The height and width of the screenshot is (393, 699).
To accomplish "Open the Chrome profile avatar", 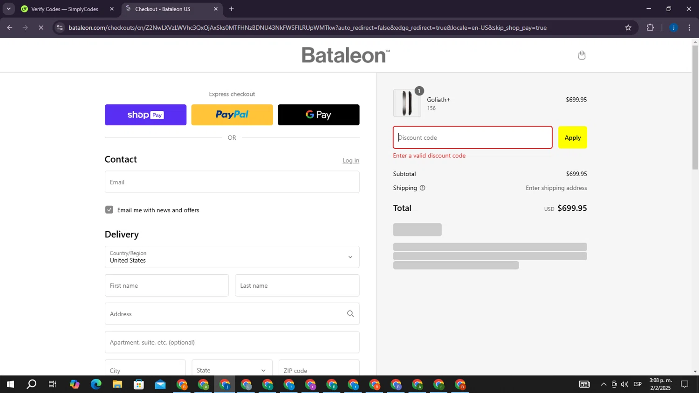I will [673, 27].
